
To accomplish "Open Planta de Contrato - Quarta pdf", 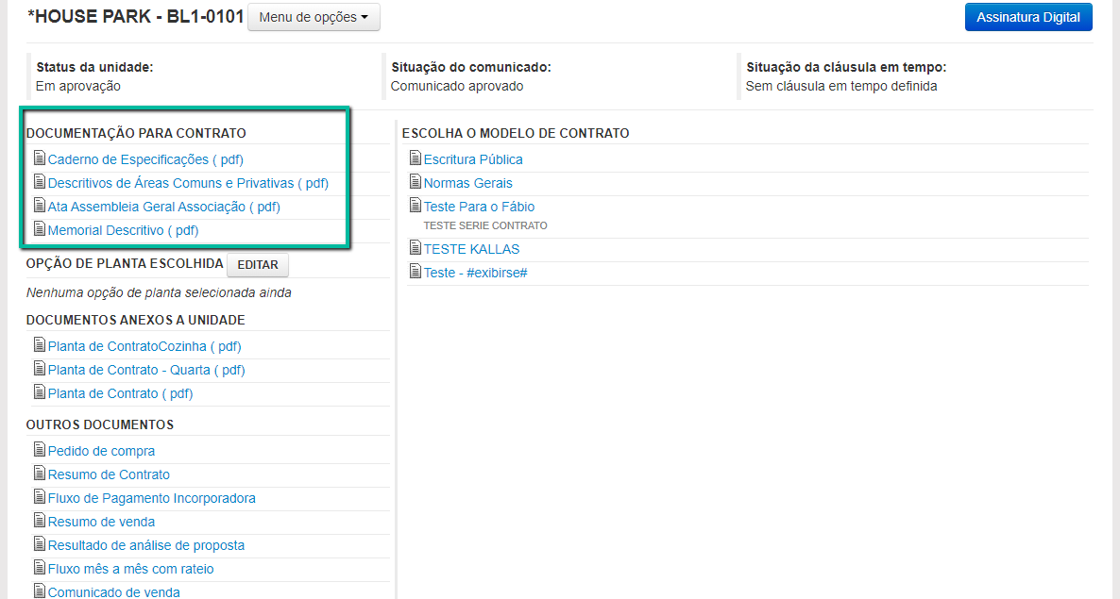I will click(x=146, y=370).
